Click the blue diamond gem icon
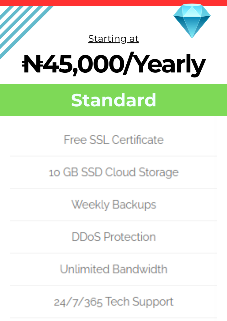The height and width of the screenshot is (321, 227). tap(192, 21)
